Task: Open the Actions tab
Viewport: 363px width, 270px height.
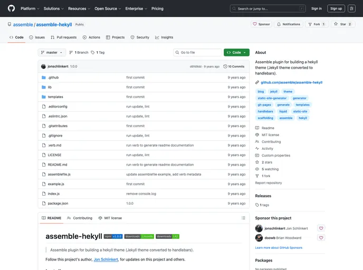Action: tap(91, 37)
